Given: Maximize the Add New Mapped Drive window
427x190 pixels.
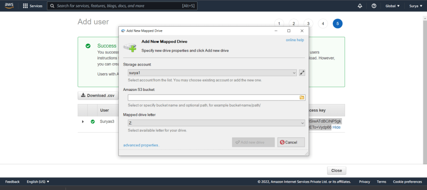Looking at the screenshot, I should [289, 31].
